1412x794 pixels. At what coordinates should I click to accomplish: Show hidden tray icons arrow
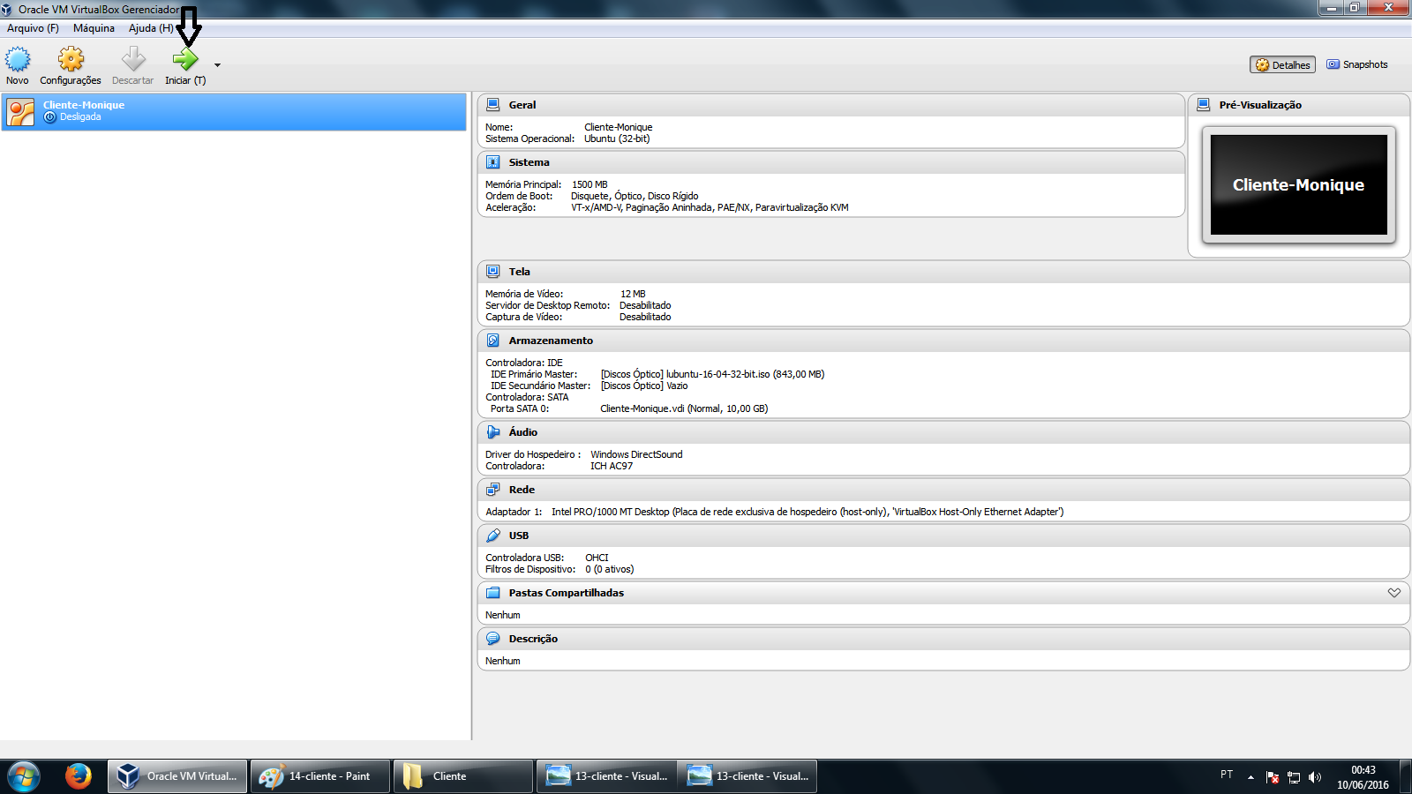1251,777
